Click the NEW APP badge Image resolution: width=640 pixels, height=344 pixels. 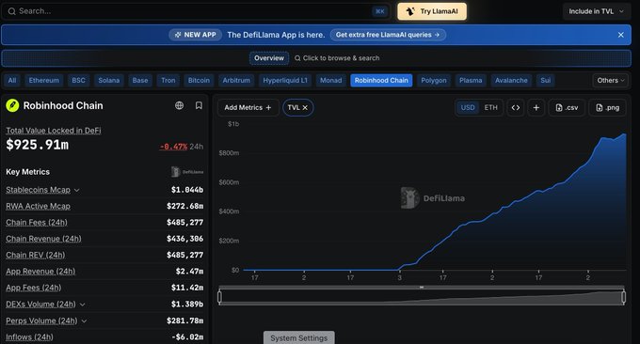196,35
